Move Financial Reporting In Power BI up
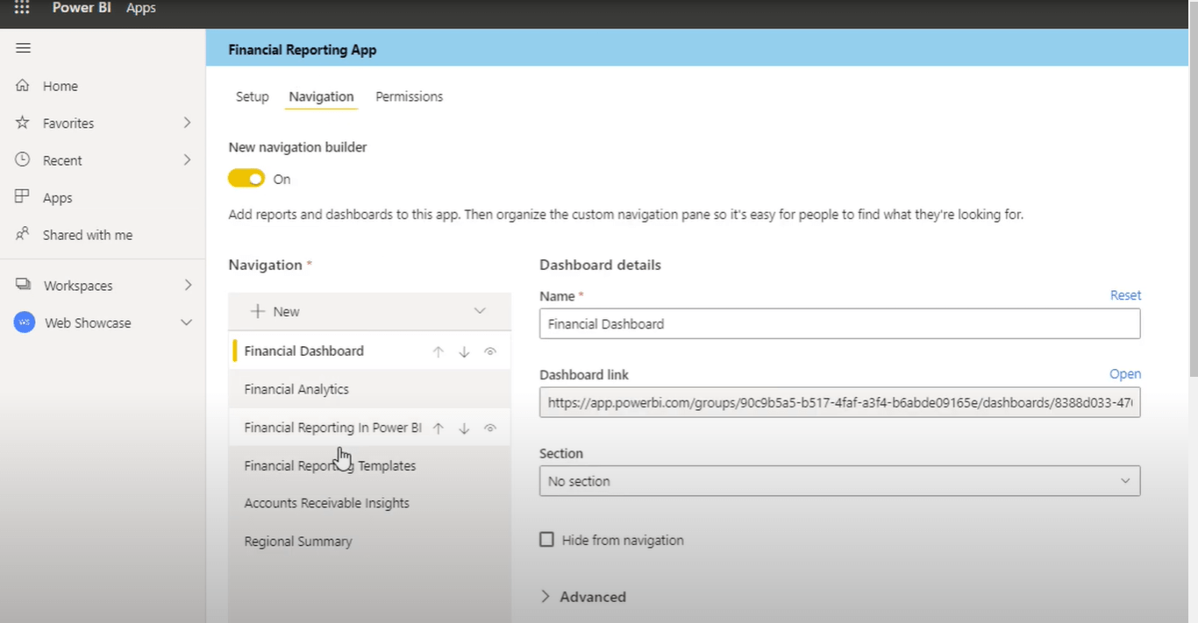Screen dimensions: 1198x623 439,428
